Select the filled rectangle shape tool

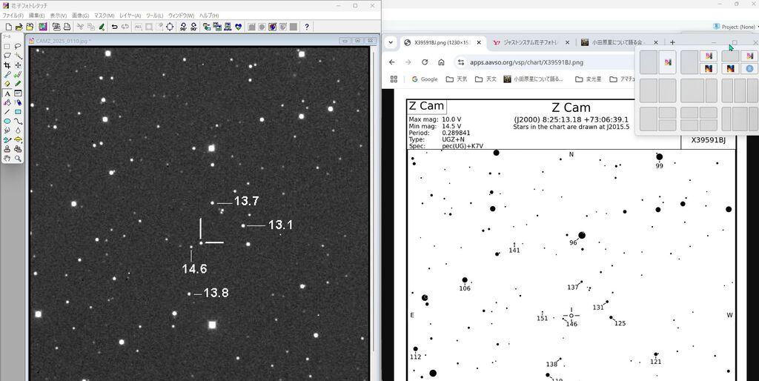[18, 112]
